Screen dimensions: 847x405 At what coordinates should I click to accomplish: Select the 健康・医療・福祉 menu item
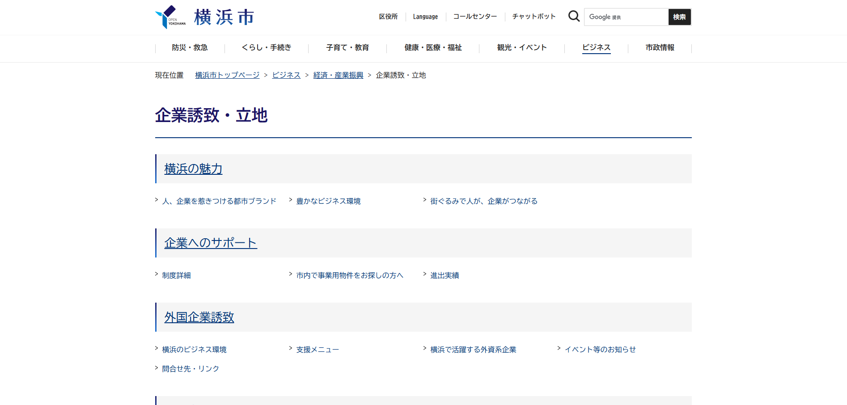pyautogui.click(x=433, y=47)
